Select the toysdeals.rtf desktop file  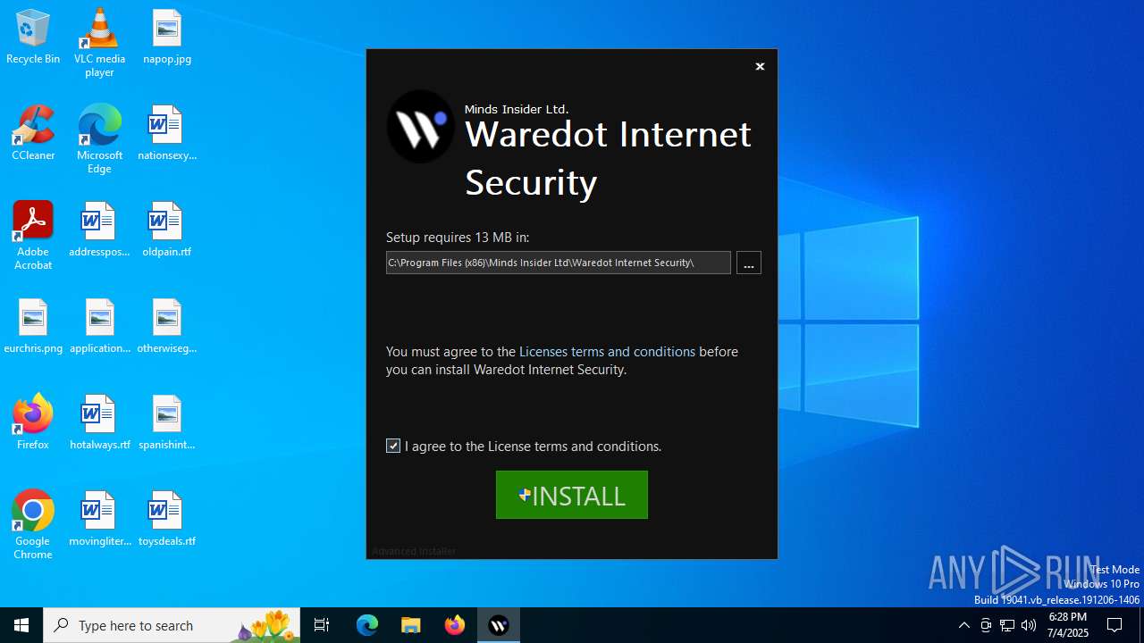pos(167,520)
